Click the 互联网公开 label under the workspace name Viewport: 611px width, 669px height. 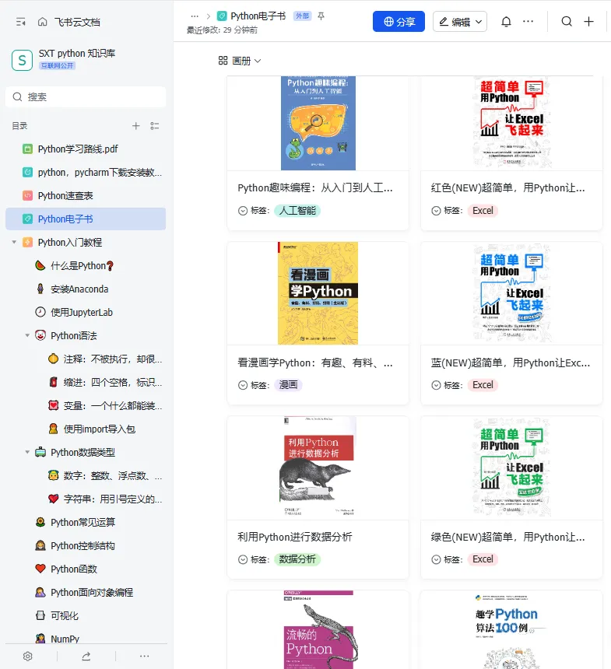(58, 65)
